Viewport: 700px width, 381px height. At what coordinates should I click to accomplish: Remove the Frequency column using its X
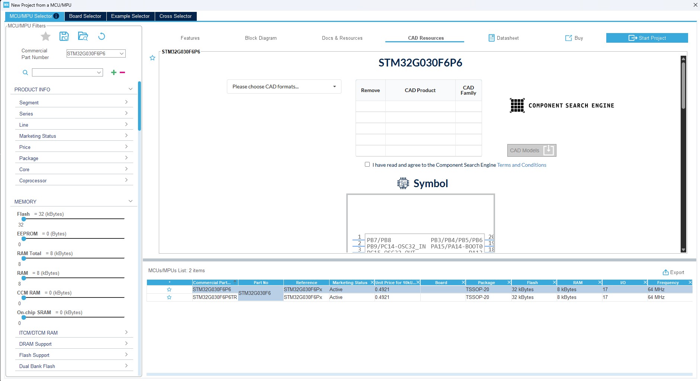point(690,283)
